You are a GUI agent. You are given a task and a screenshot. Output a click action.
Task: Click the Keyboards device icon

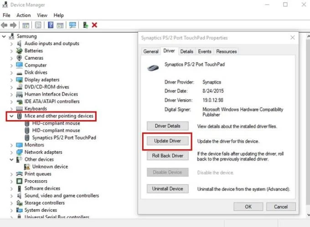[19, 109]
